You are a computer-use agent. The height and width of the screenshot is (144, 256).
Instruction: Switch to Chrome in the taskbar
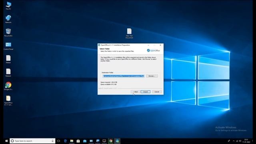(111, 141)
